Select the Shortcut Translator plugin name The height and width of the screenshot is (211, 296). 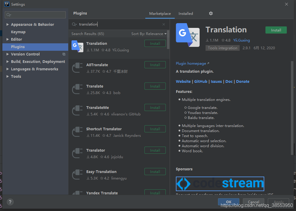[104, 129]
